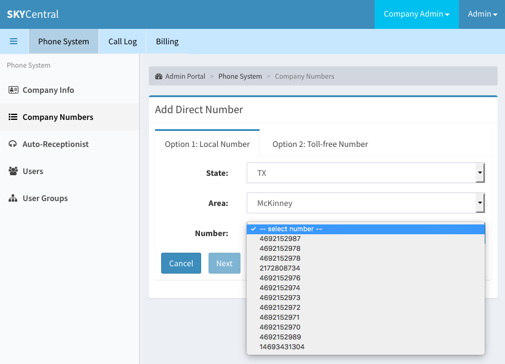Select number 4692152972
The width and height of the screenshot is (505, 364).
pos(365,307)
